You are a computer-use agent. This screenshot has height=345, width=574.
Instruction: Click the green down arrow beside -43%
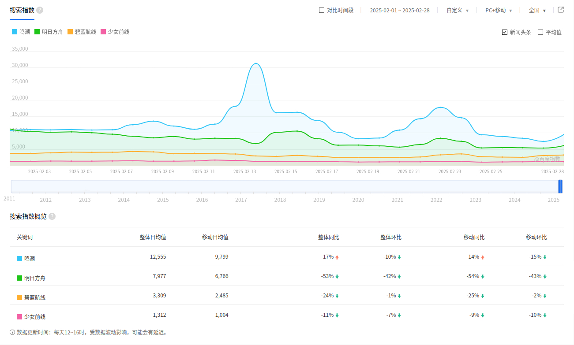pos(545,277)
